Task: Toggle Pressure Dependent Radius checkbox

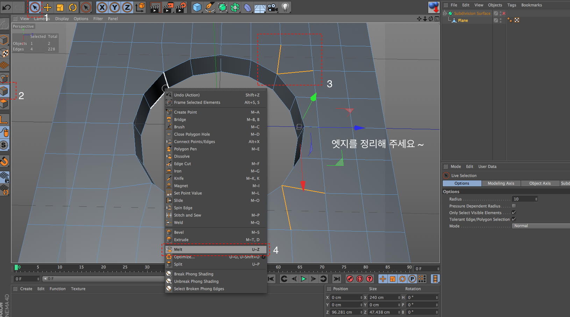Action: (514, 206)
